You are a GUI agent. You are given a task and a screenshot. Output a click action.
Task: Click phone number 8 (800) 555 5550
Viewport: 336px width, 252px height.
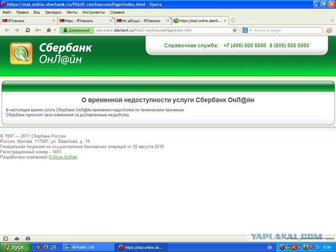pos(289,46)
